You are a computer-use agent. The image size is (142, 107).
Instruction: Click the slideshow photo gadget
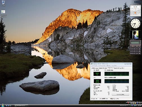[x=136, y=35]
